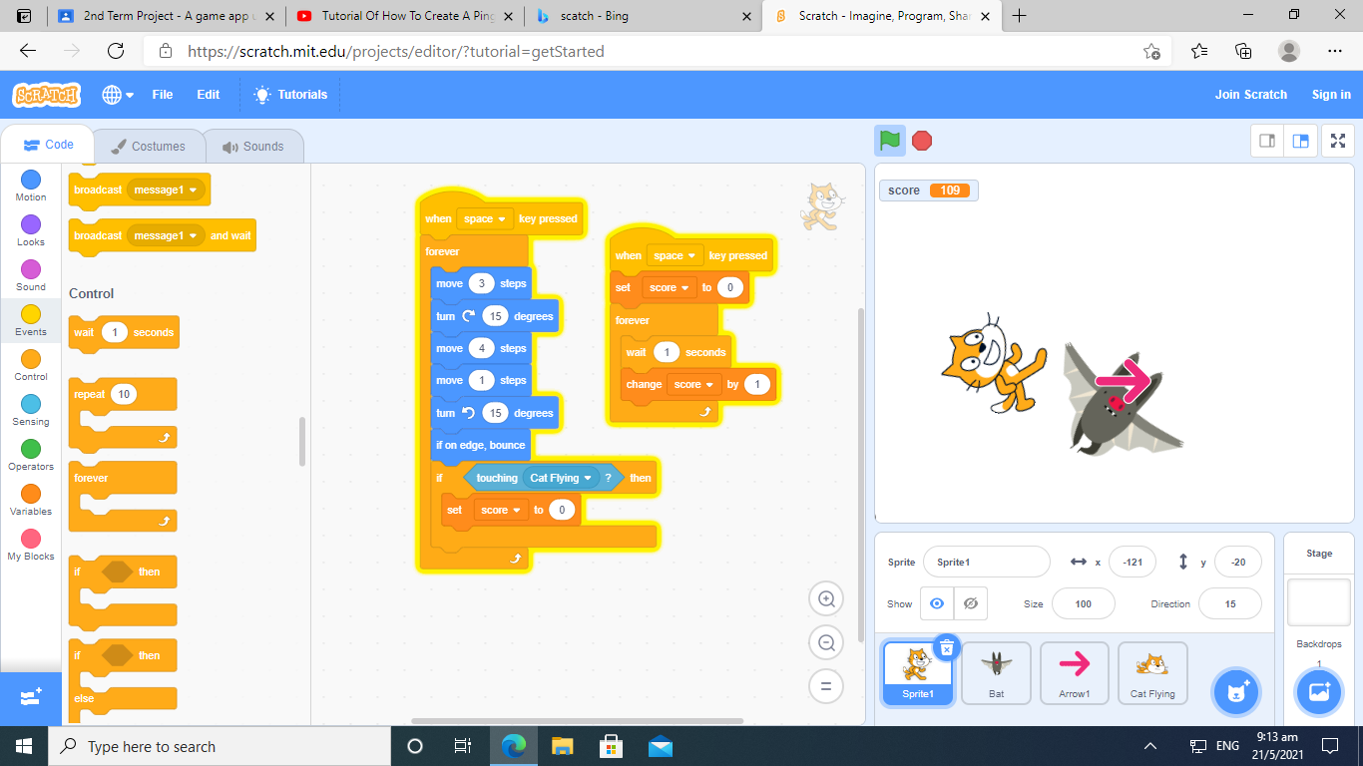Switch to small stage layout
Viewport: 1363px width, 766px height.
coord(1267,142)
